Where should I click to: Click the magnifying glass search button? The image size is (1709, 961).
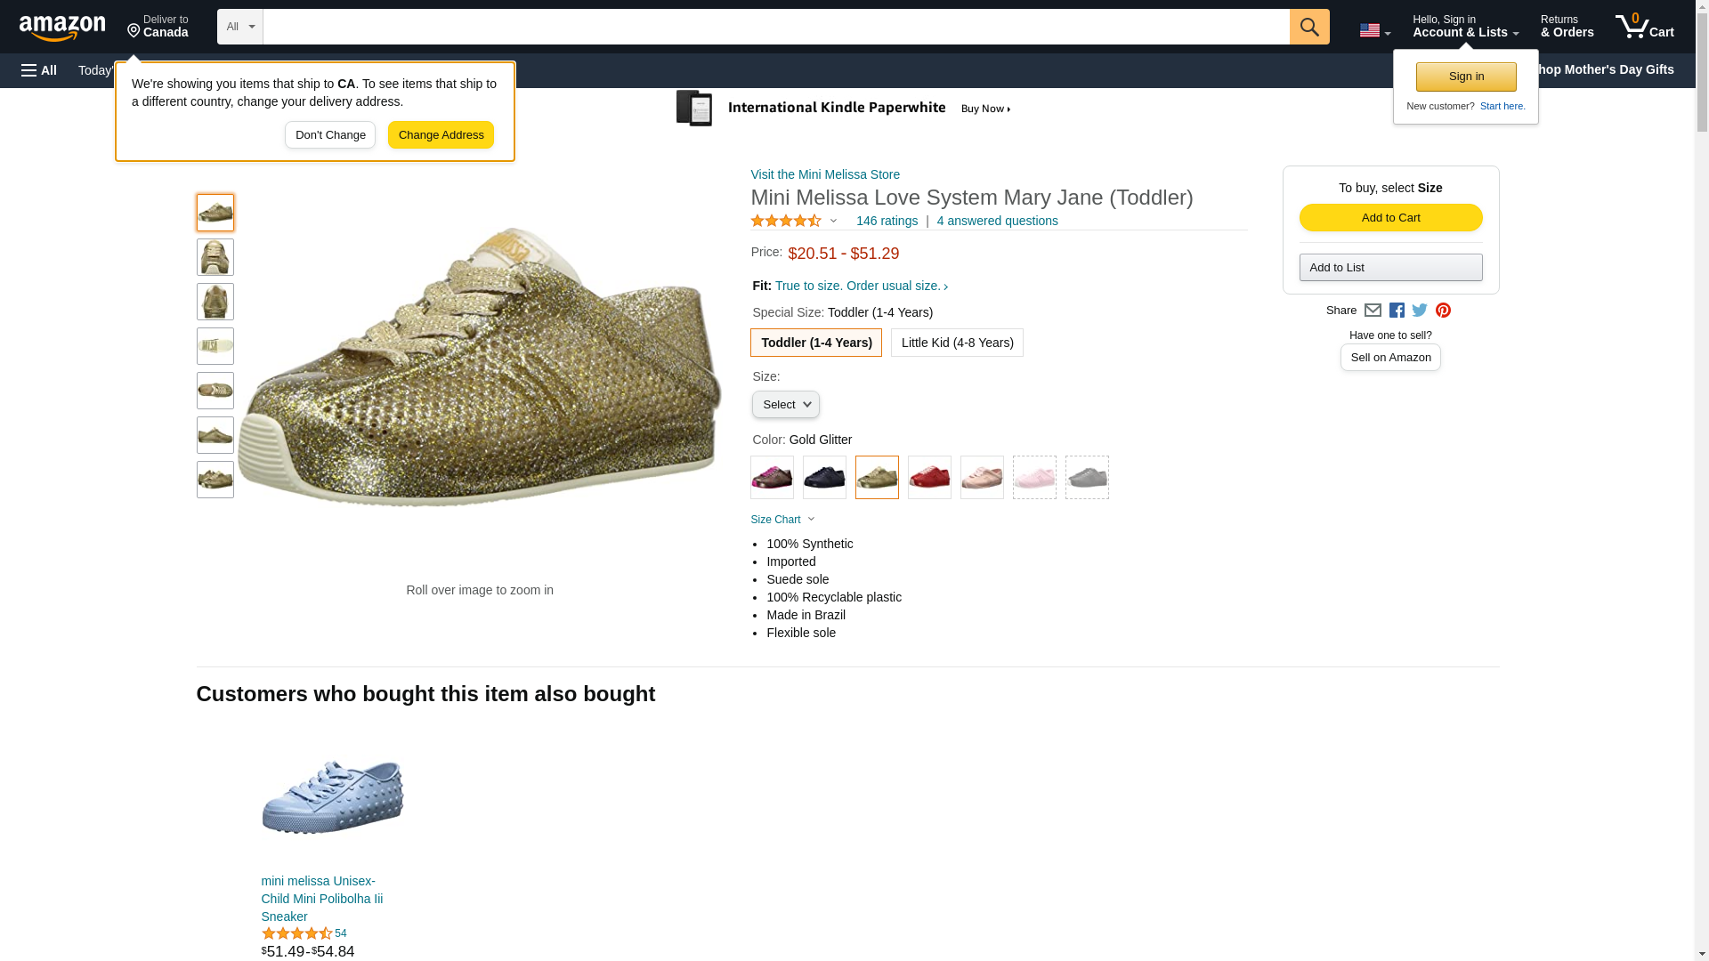1308,27
